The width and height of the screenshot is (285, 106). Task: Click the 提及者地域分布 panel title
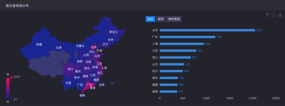(x=17, y=6)
